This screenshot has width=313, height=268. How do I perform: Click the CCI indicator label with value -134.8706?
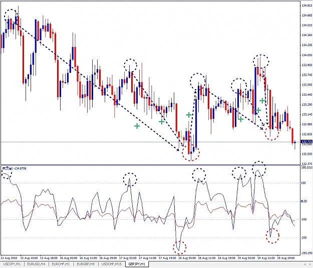tap(14, 168)
